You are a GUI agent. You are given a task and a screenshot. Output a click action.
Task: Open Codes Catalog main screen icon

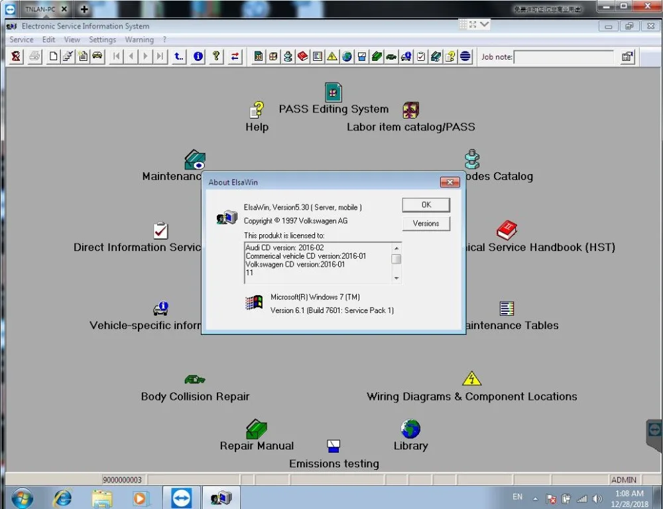pyautogui.click(x=472, y=159)
